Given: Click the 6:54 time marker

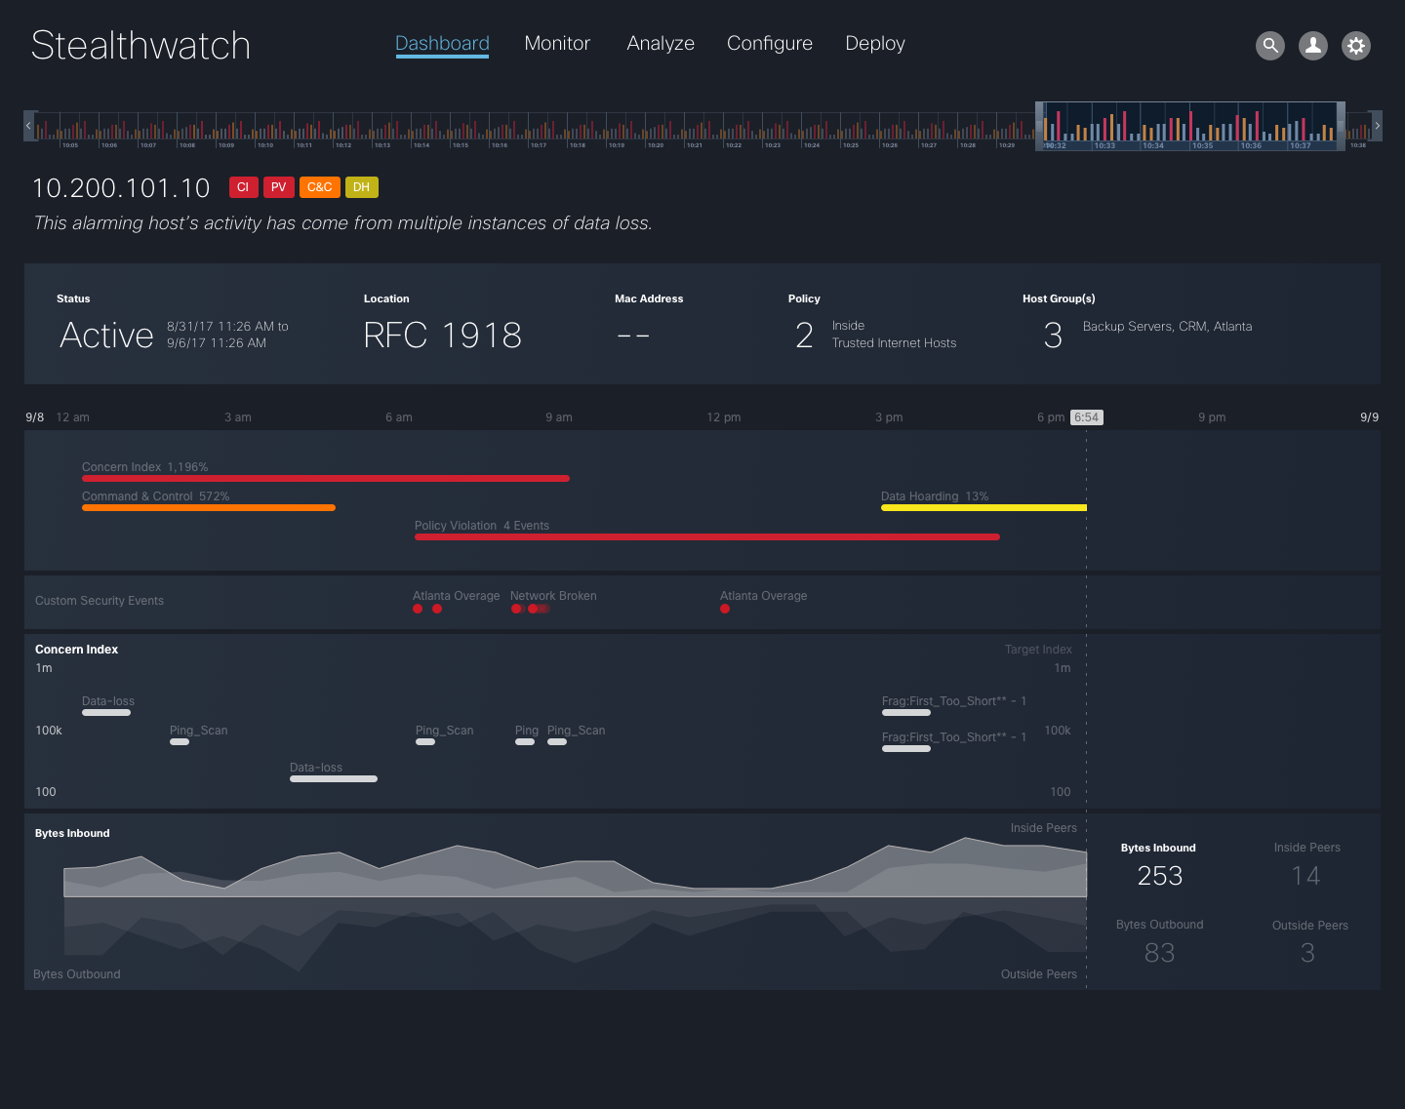Looking at the screenshot, I should pos(1086,417).
